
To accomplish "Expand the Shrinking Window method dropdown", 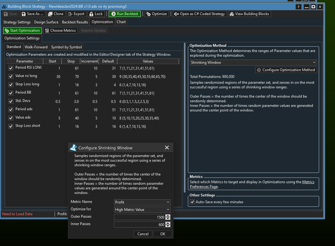I will [x=253, y=63].
